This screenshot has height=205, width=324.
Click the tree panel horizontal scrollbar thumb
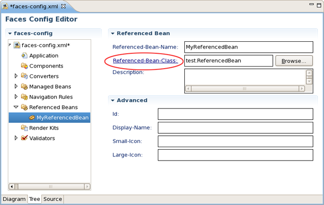click(x=51, y=186)
